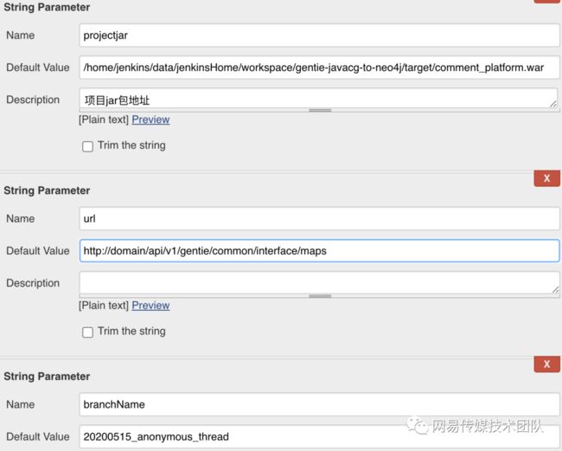Screen dimensions: 562x451
Task: Open Preview link under url description
Action: click(x=150, y=306)
